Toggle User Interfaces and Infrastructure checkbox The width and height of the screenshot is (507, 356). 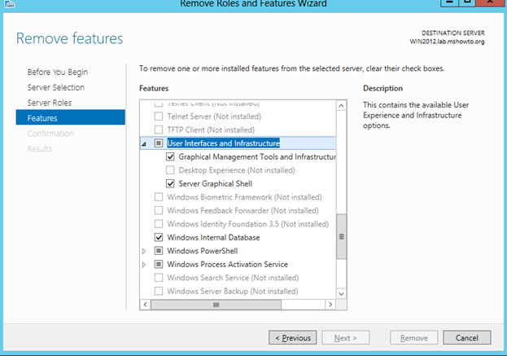pyautogui.click(x=160, y=143)
